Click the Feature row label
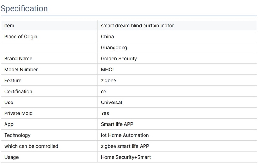The image size is (258, 166). 13,81
